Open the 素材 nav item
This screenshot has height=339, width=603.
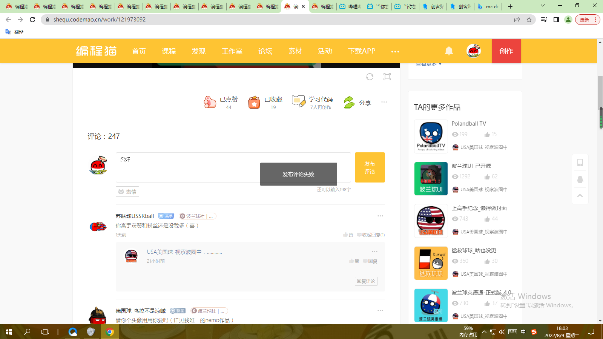click(295, 51)
